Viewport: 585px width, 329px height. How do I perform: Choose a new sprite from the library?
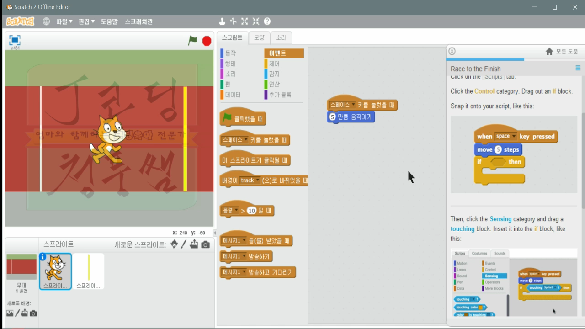[x=174, y=244]
